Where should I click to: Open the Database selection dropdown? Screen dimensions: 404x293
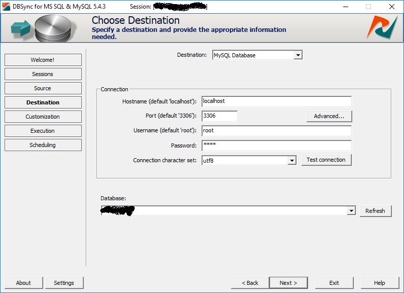pyautogui.click(x=351, y=211)
